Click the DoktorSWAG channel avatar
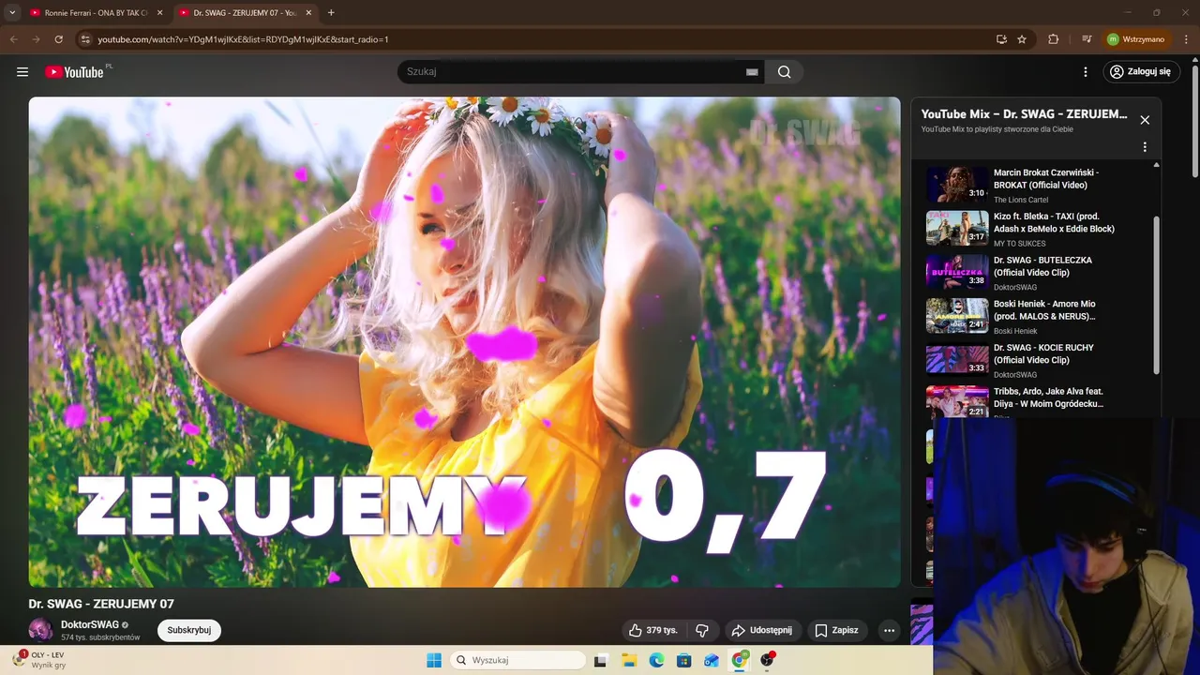 coord(40,630)
